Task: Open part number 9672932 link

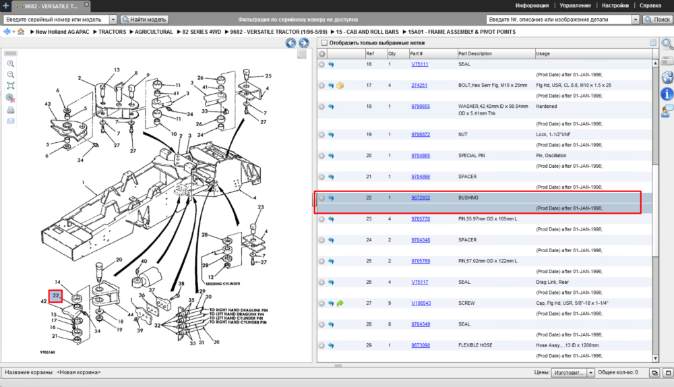Action: coord(421,198)
